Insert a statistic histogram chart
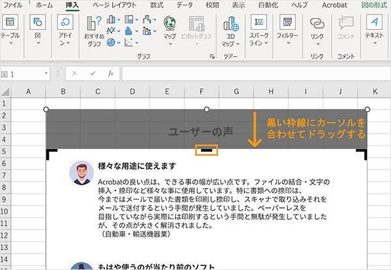Image resolution: width=391 pixels, height=270 pixels. (x=129, y=31)
